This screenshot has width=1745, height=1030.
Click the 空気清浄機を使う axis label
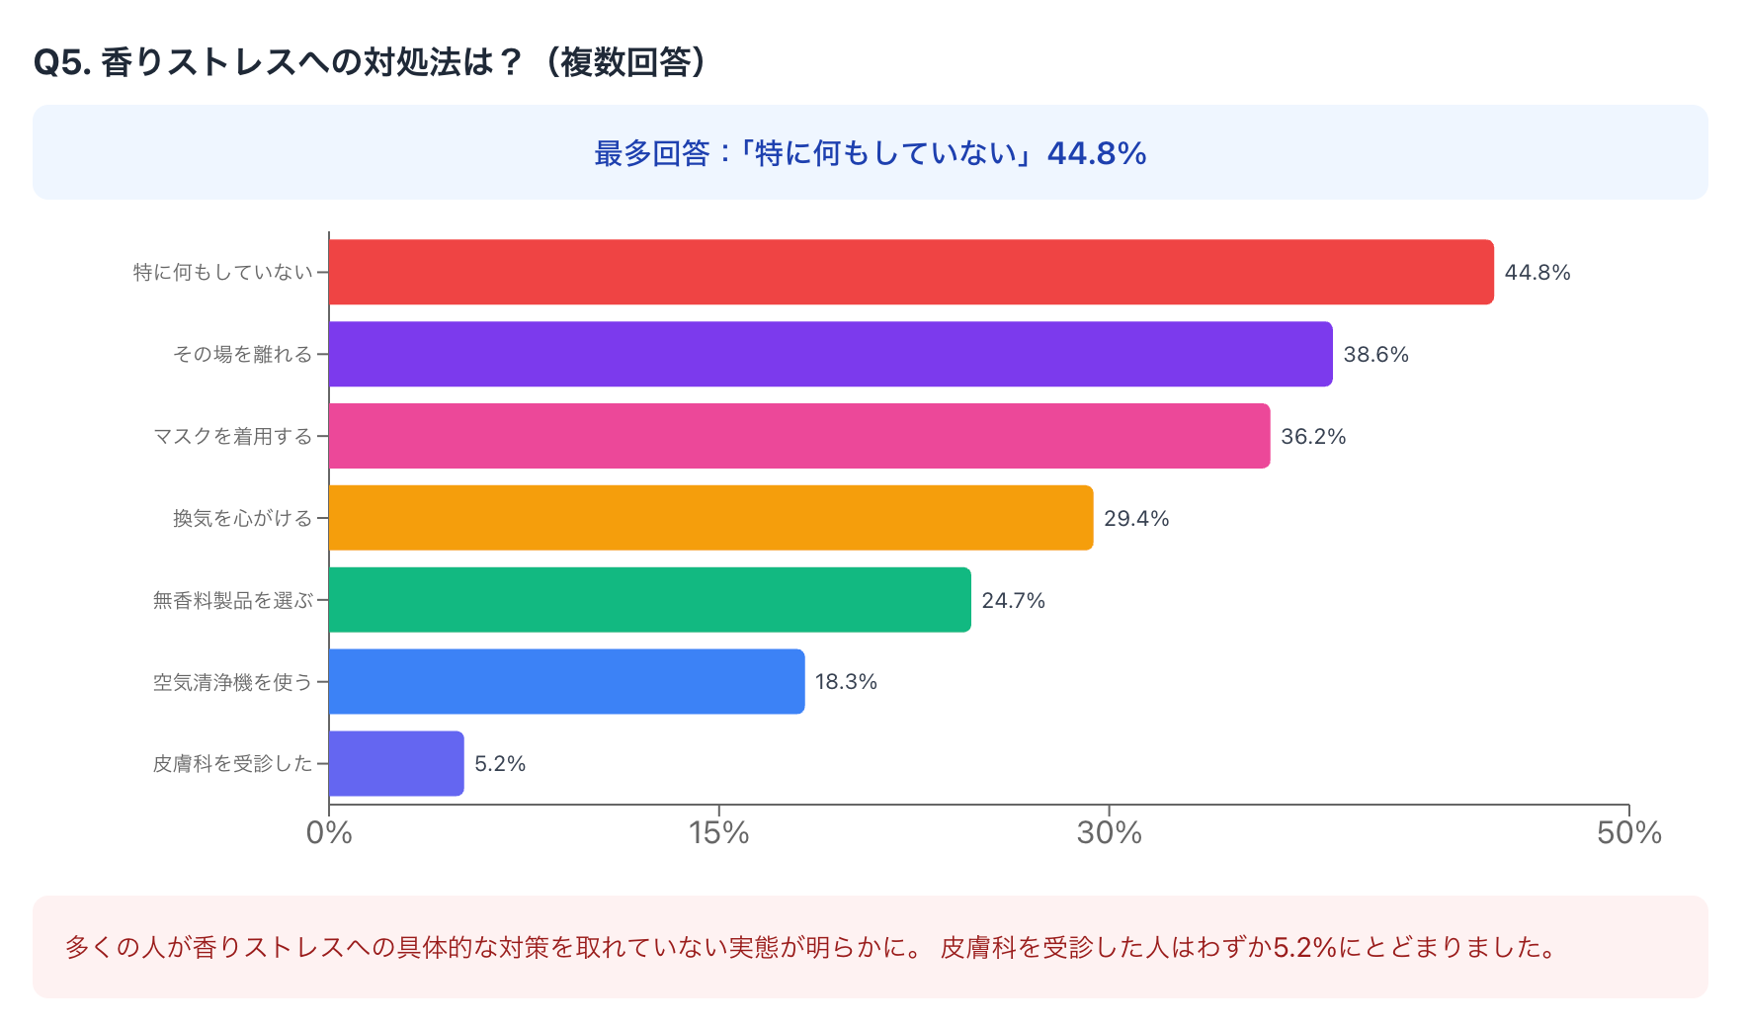pos(232,683)
